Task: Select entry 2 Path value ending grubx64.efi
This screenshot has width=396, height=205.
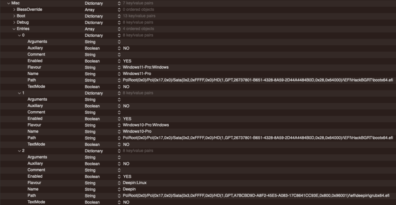Action: click(x=256, y=195)
